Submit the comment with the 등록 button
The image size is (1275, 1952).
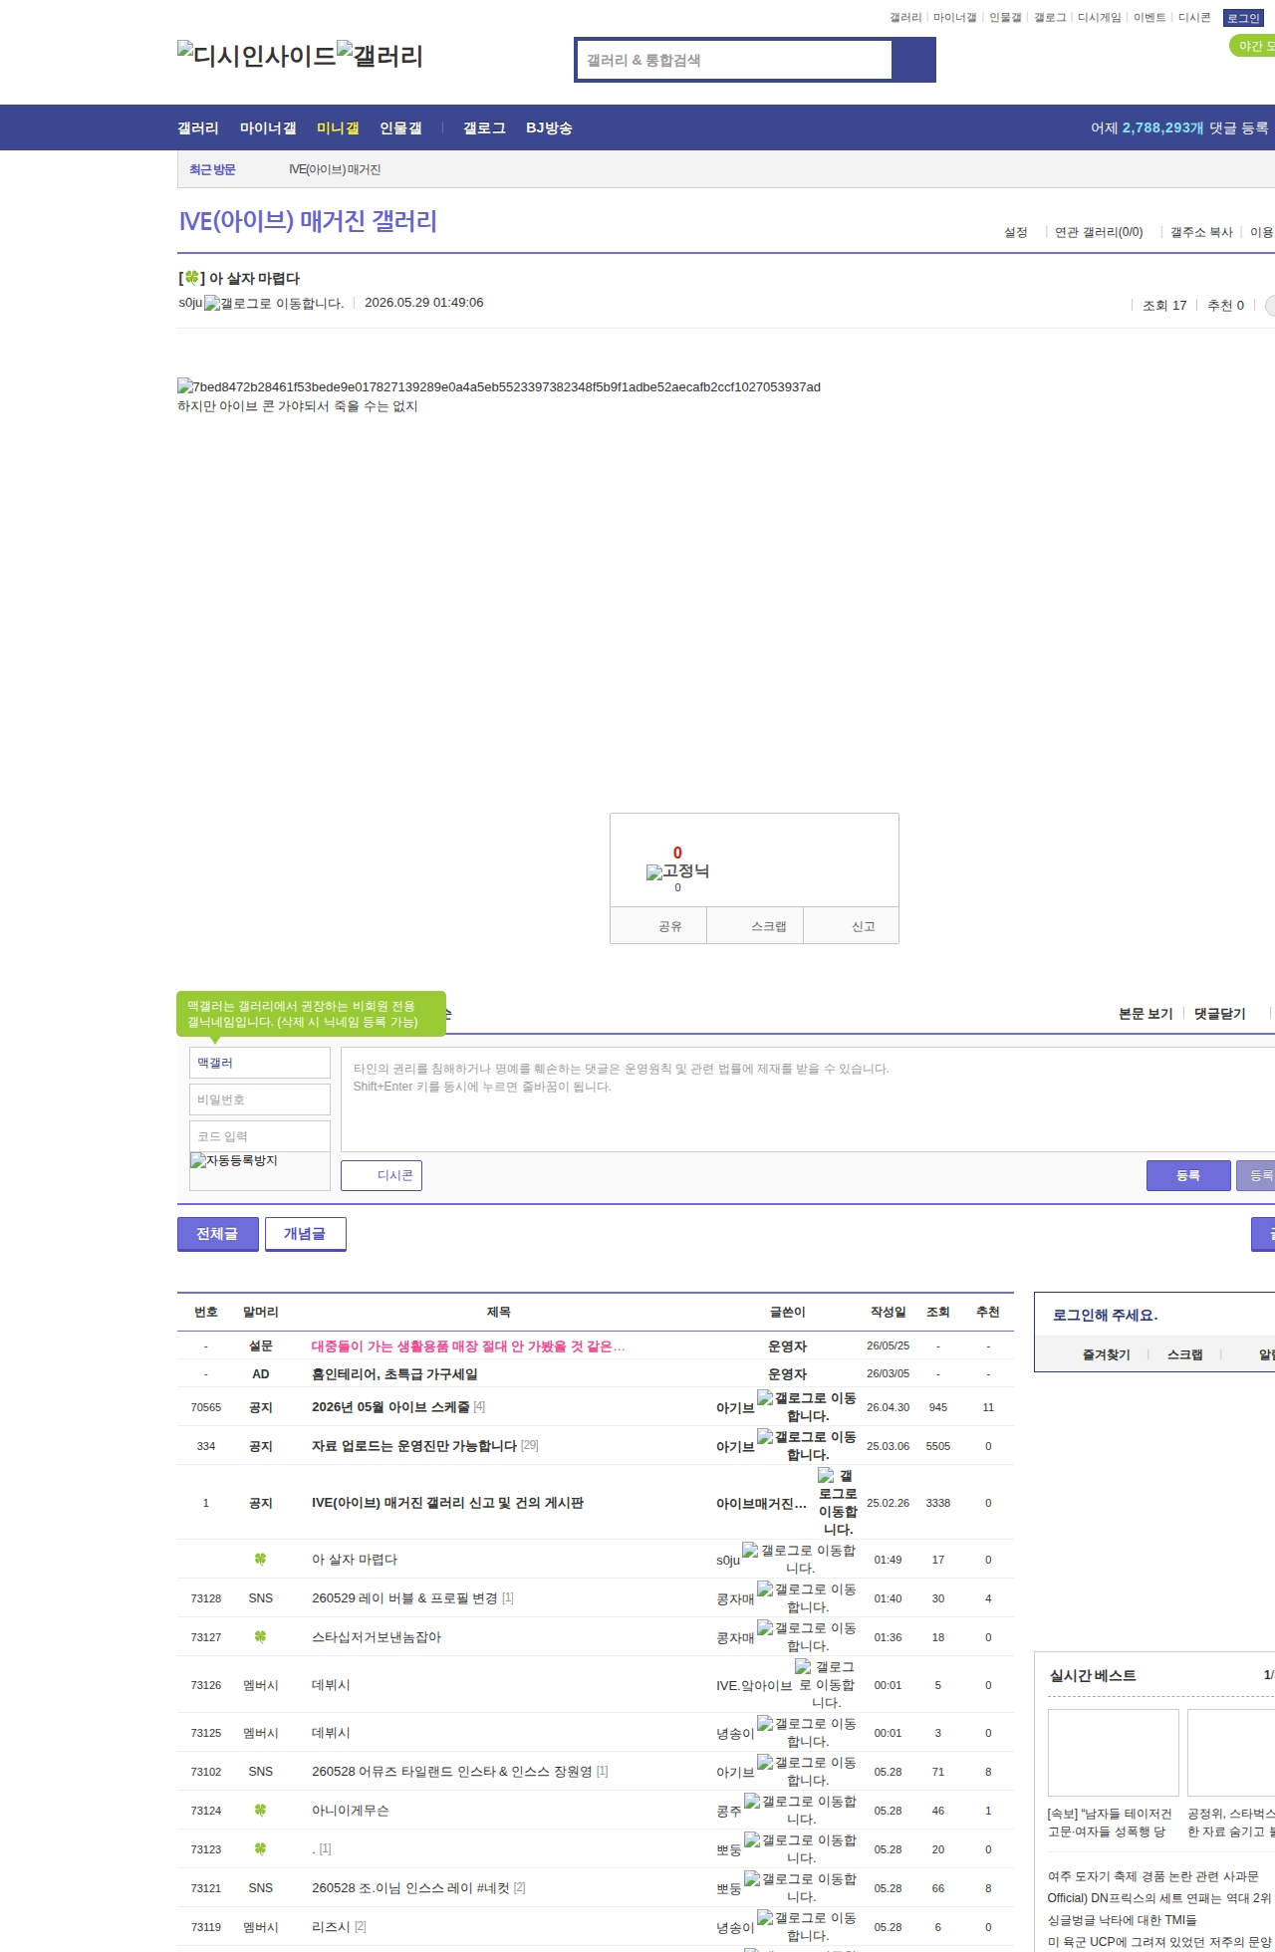tap(1188, 1175)
